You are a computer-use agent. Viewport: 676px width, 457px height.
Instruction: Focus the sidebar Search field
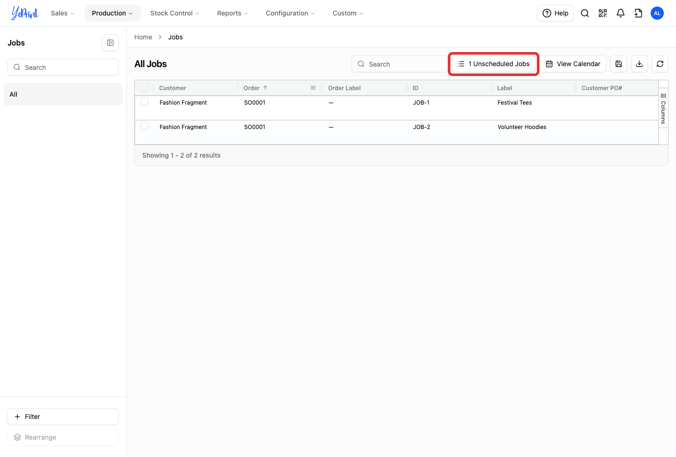[x=63, y=67]
